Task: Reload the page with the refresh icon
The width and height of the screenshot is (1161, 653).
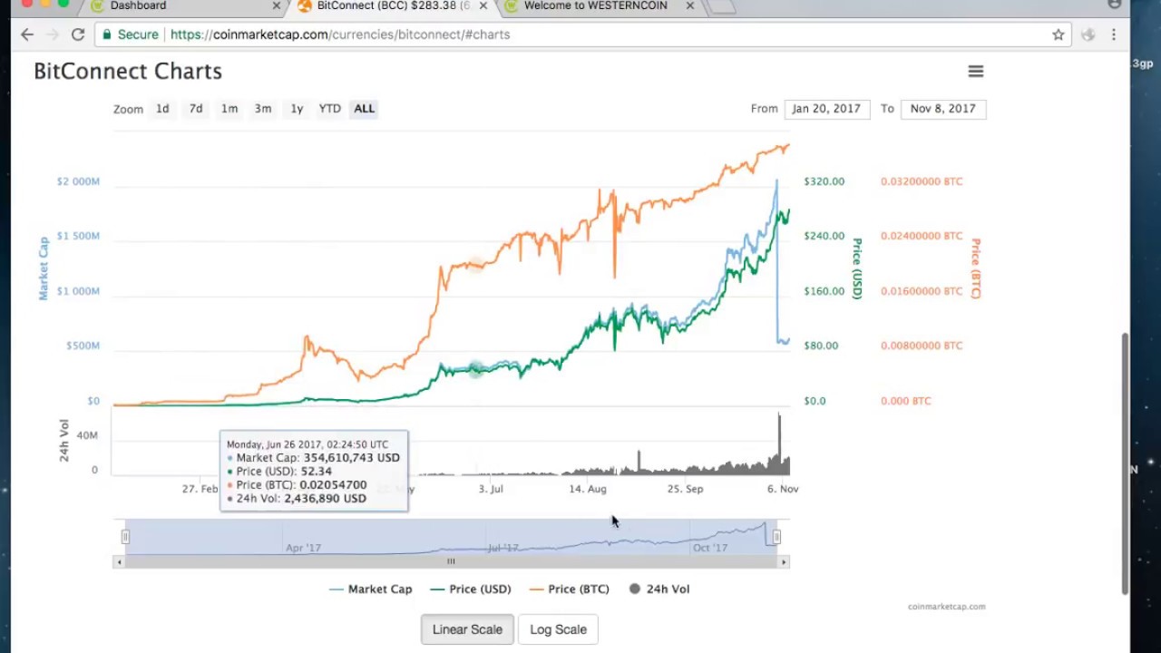Action: (78, 34)
